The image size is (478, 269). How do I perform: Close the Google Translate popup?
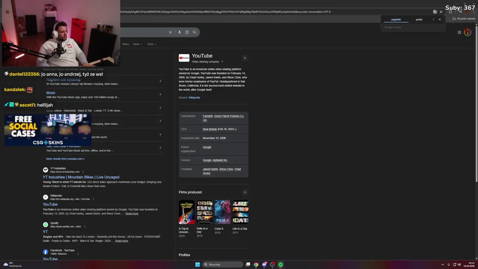pos(440,19)
